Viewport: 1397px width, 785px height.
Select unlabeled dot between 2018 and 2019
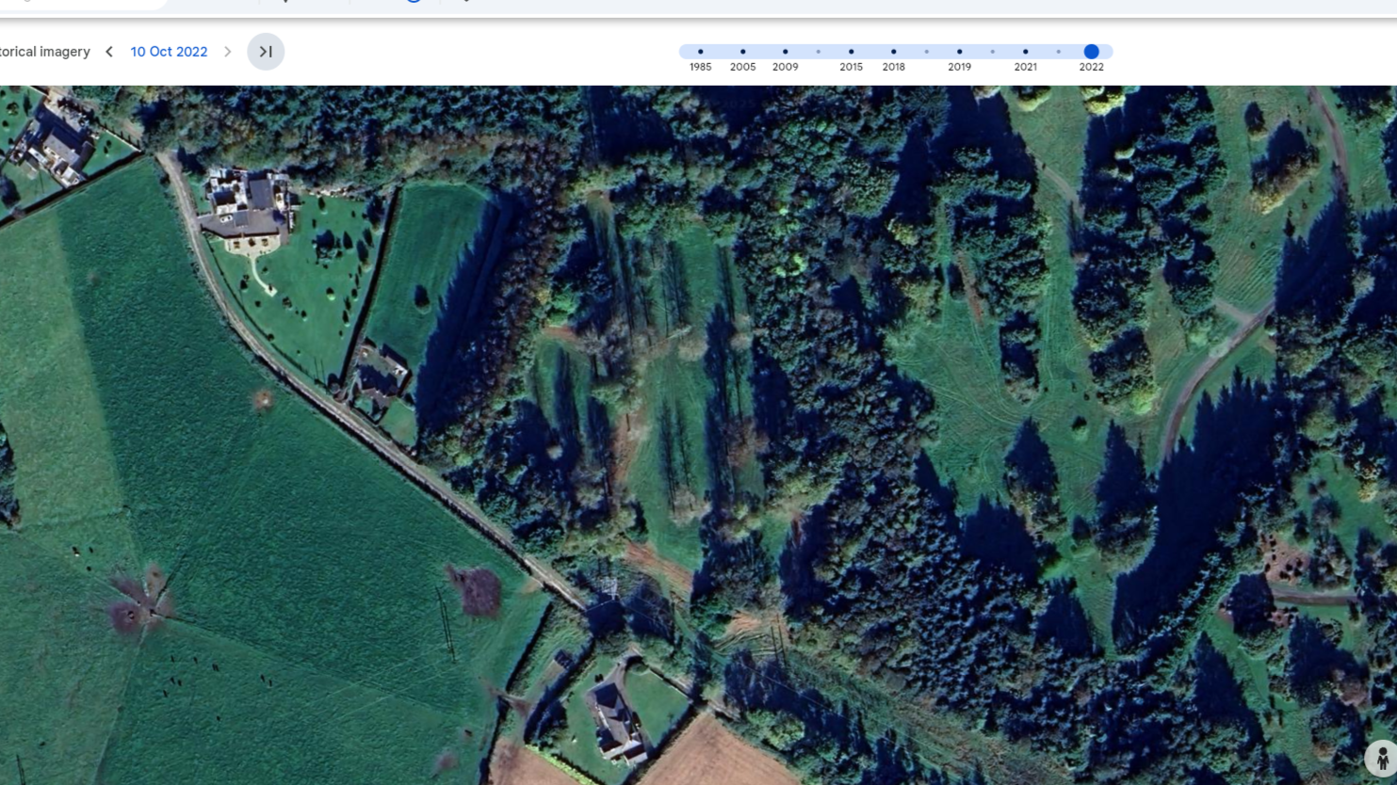point(926,52)
